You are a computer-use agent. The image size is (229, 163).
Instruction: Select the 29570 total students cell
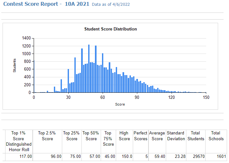(x=196, y=157)
